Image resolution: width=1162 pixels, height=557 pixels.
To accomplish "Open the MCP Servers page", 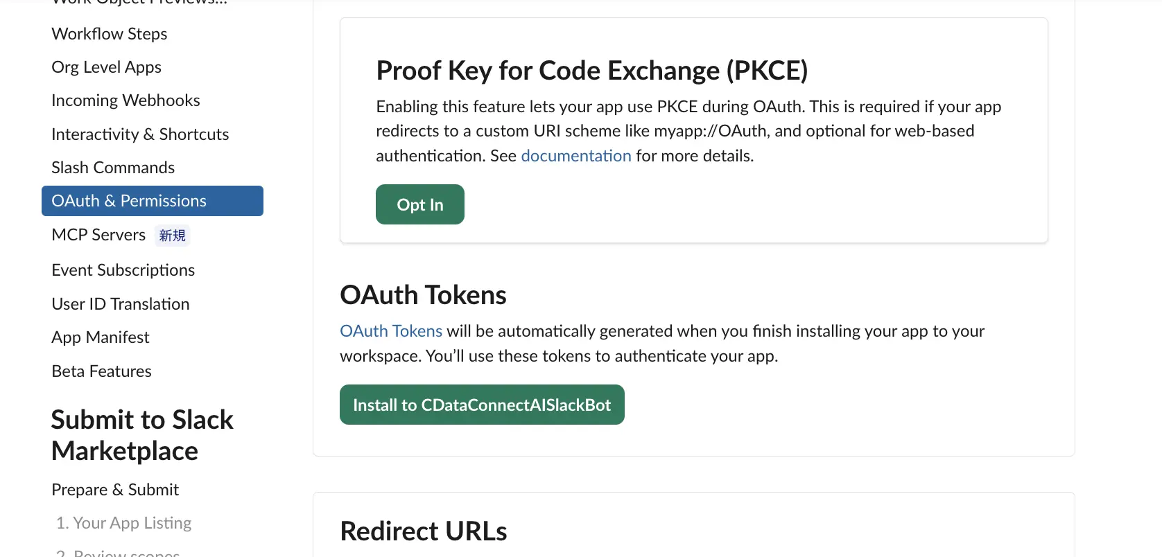I will 98,235.
